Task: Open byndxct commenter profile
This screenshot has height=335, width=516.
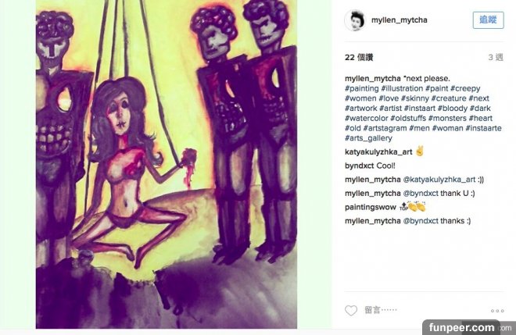Action: 360,166
